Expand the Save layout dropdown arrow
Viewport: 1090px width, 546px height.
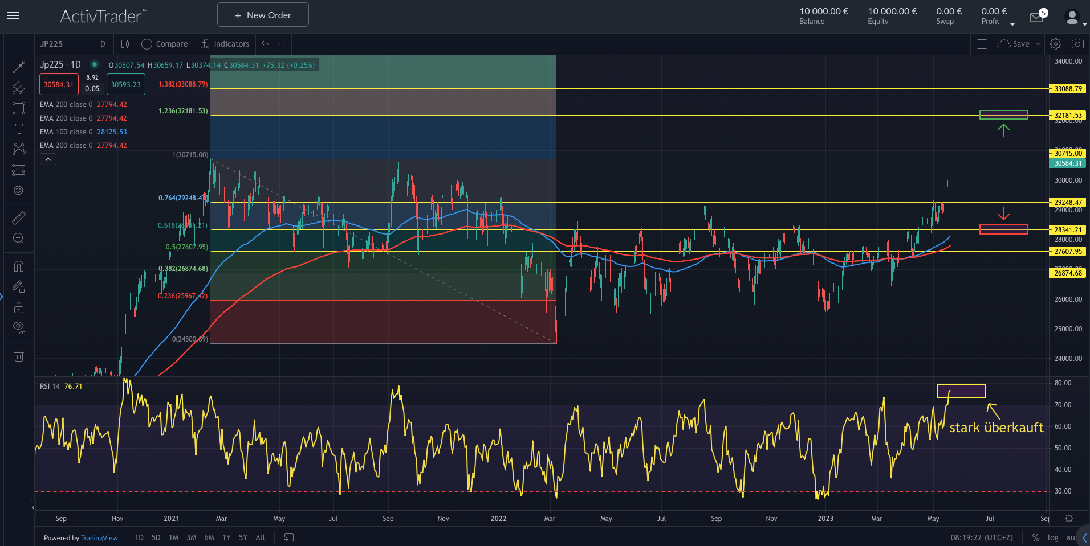(1039, 44)
